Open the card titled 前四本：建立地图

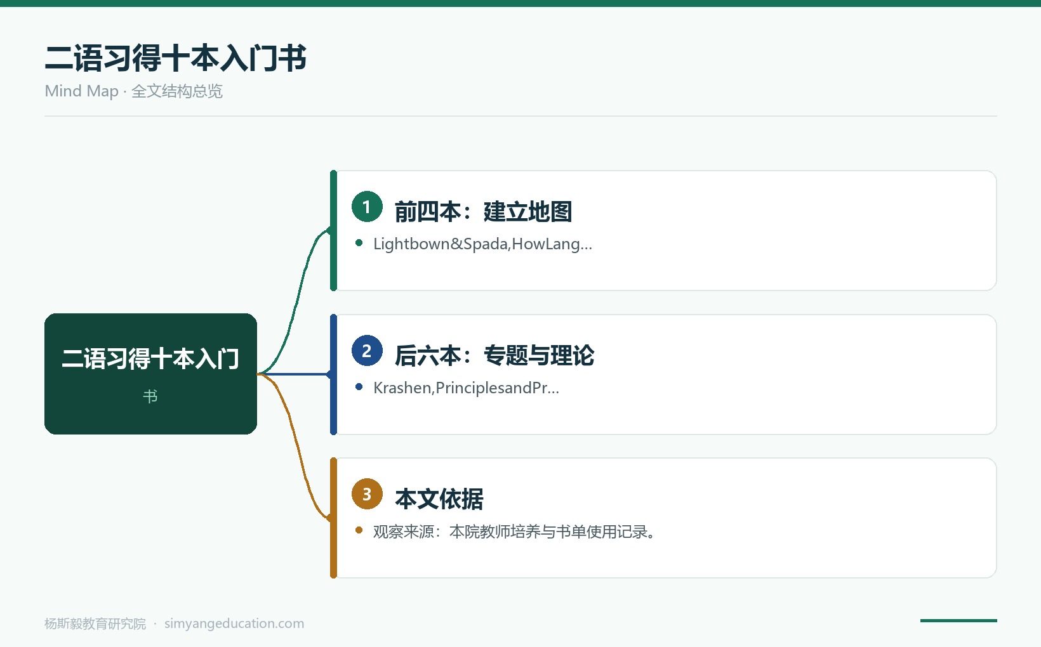click(x=663, y=230)
